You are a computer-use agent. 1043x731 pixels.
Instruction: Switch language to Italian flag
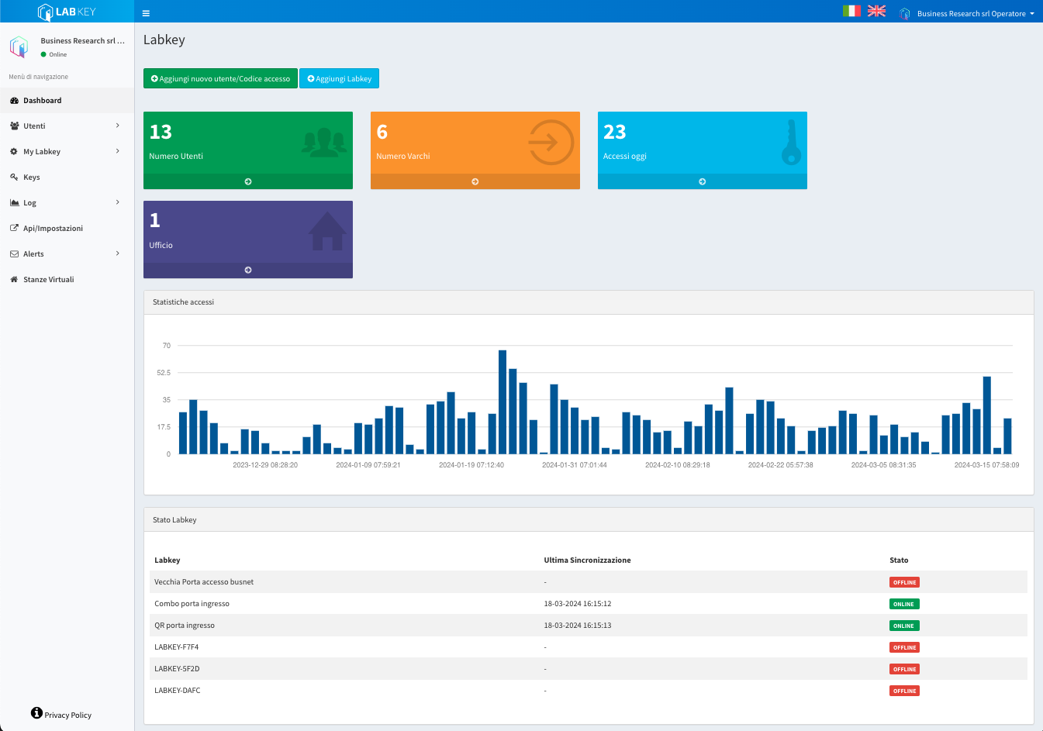point(851,11)
